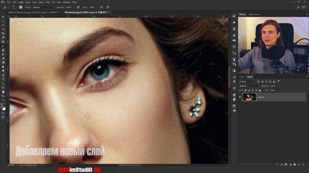The image size is (309, 173).
Task: Switch to the Paths panel tab
Action: [242, 77]
